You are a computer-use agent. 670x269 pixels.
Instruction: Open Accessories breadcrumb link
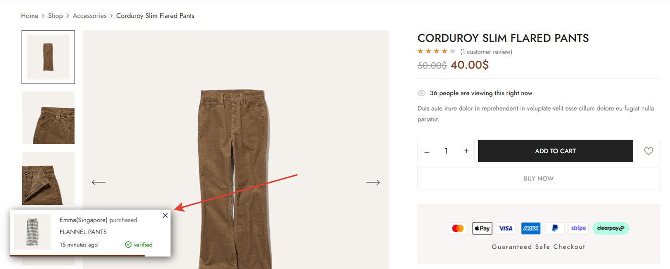89,16
